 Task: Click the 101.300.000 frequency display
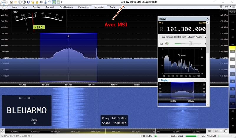pos(186,29)
